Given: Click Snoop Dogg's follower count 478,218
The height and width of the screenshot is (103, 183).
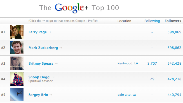Looking at the screenshot, I should point(174,79).
